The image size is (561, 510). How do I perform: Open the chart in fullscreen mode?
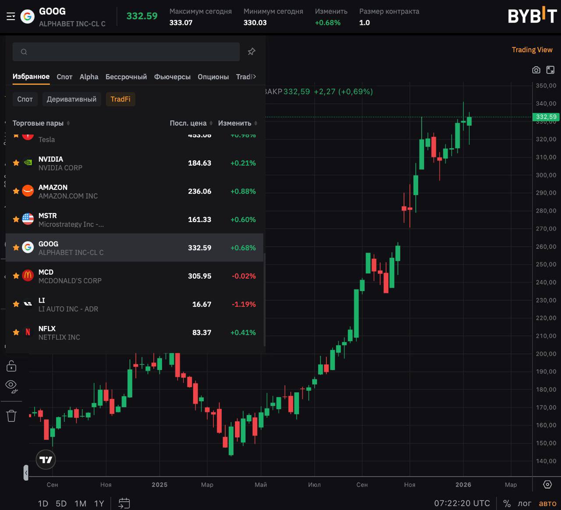[x=550, y=70]
